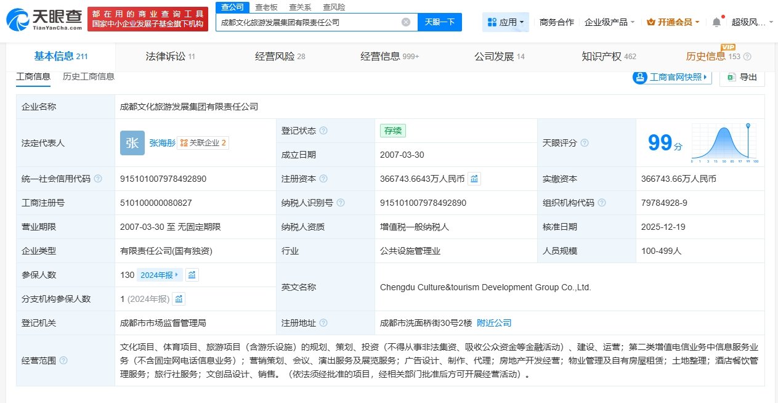Click chart icon beside branch insured count

pyautogui.click(x=179, y=299)
